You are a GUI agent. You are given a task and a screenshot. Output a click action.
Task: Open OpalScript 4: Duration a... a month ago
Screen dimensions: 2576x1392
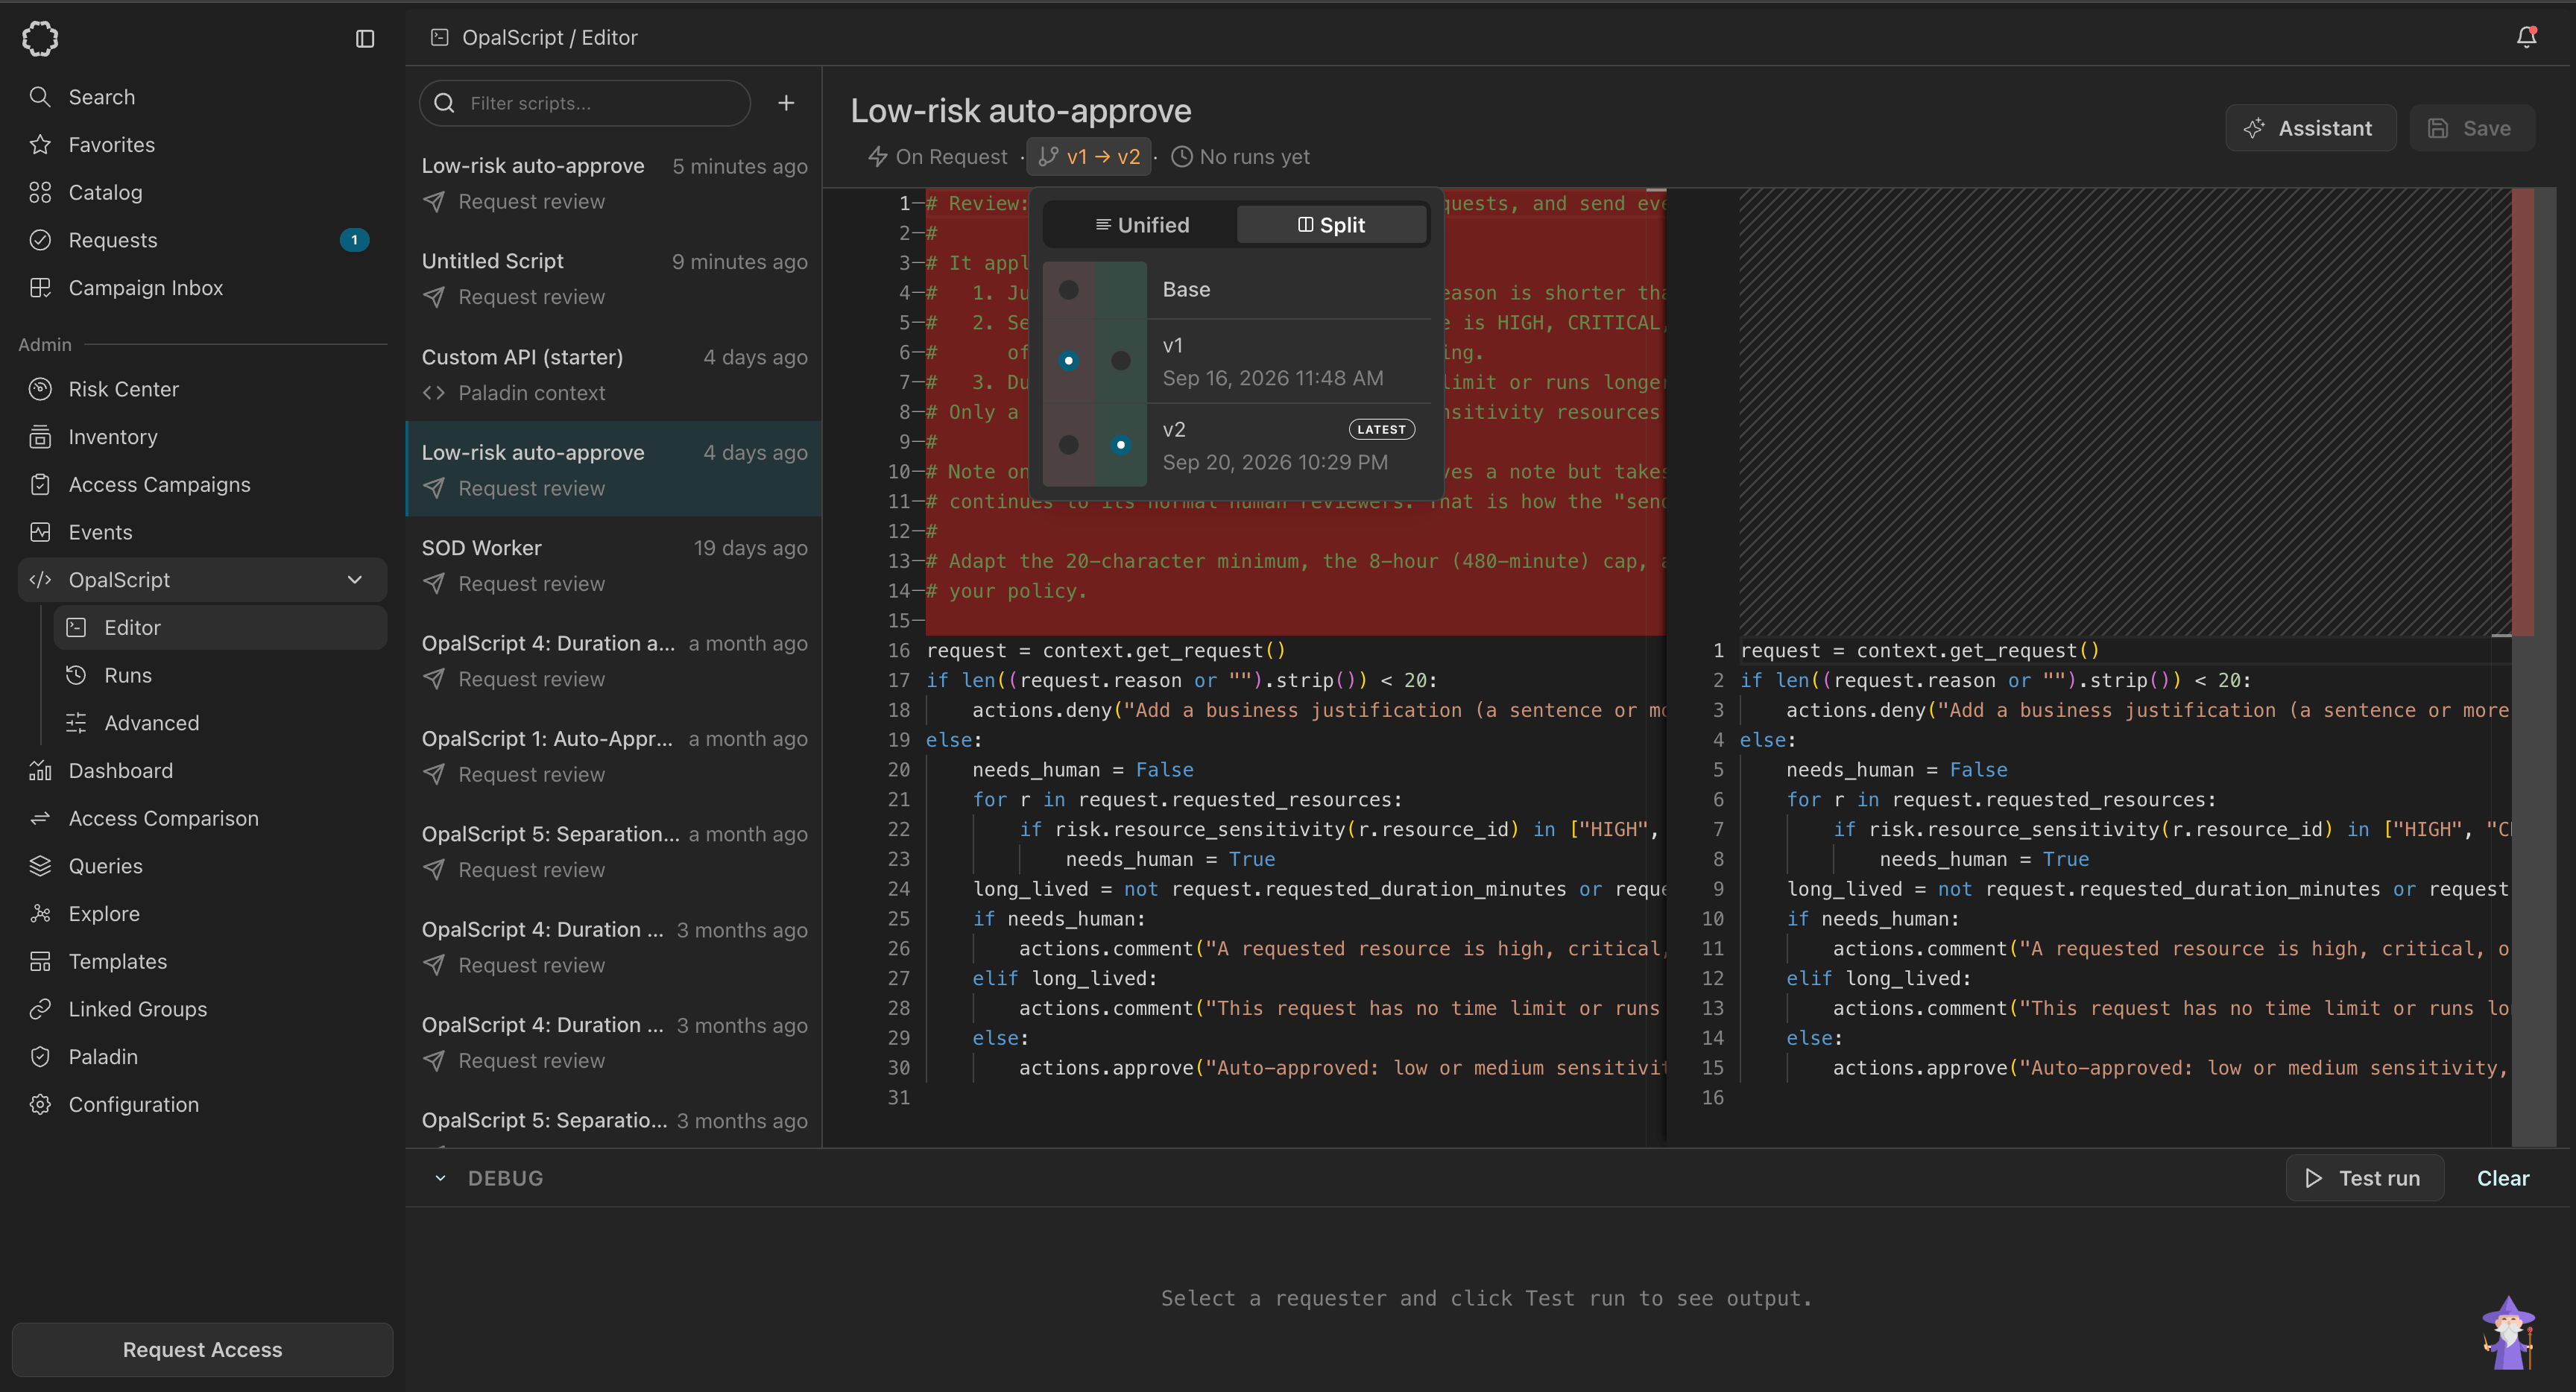(614, 660)
